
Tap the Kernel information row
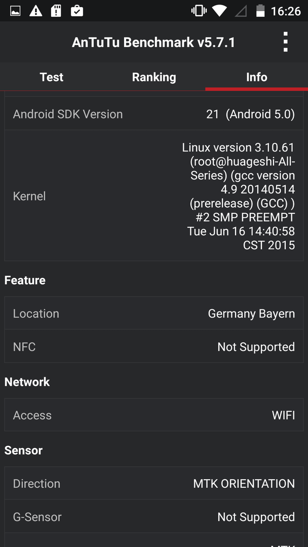coord(154,196)
